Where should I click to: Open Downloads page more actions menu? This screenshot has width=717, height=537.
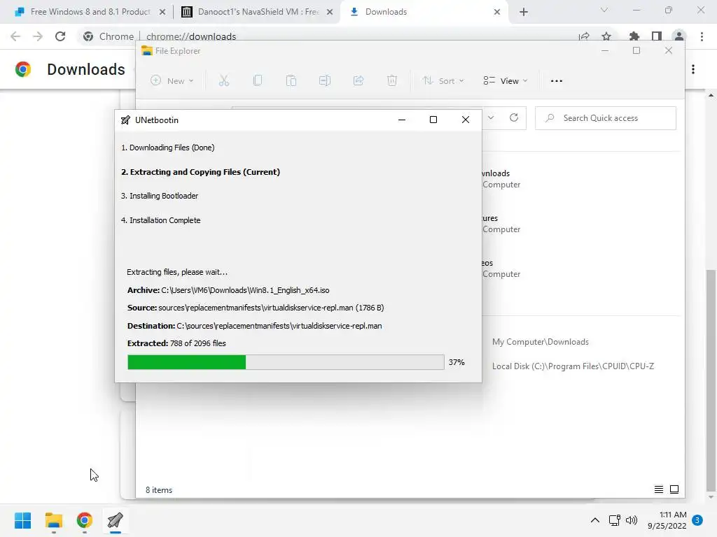pos(693,69)
